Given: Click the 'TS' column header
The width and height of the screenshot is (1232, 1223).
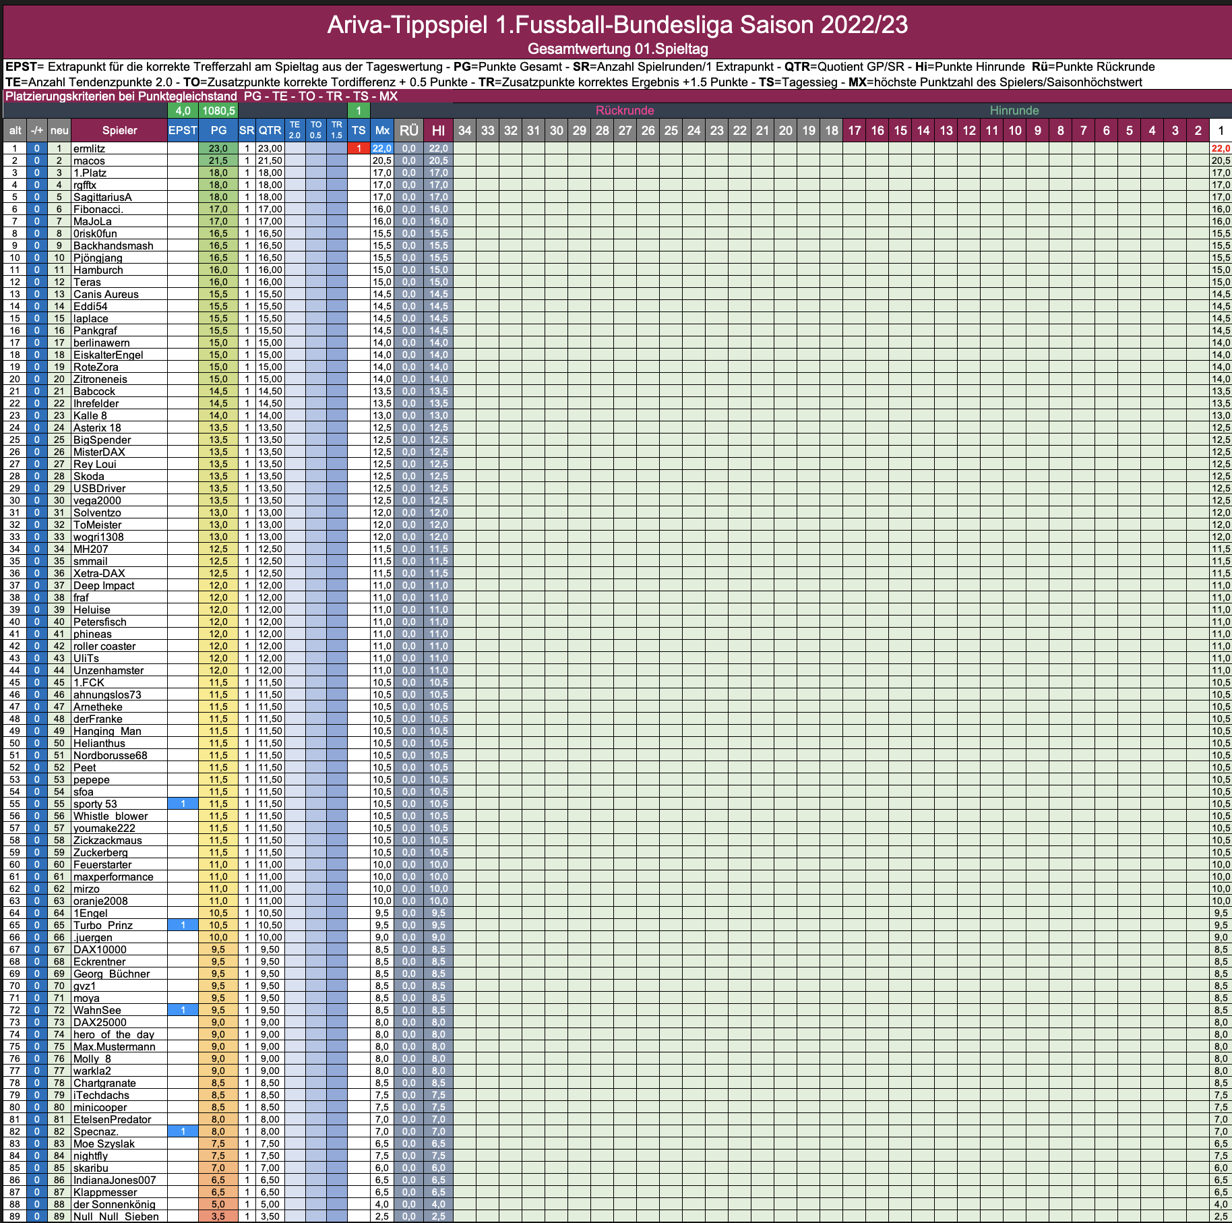Looking at the screenshot, I should pos(359,130).
